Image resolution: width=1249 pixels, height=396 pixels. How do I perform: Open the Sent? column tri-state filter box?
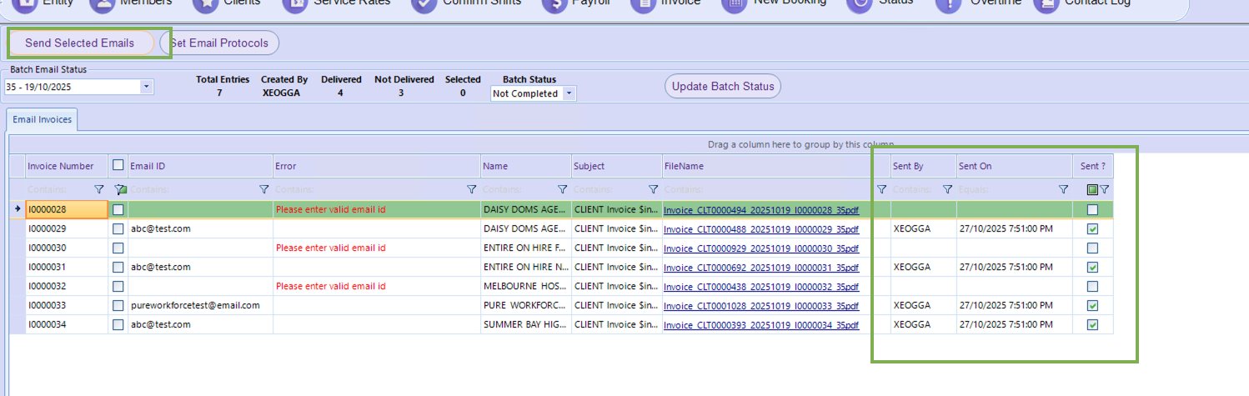tap(1092, 189)
